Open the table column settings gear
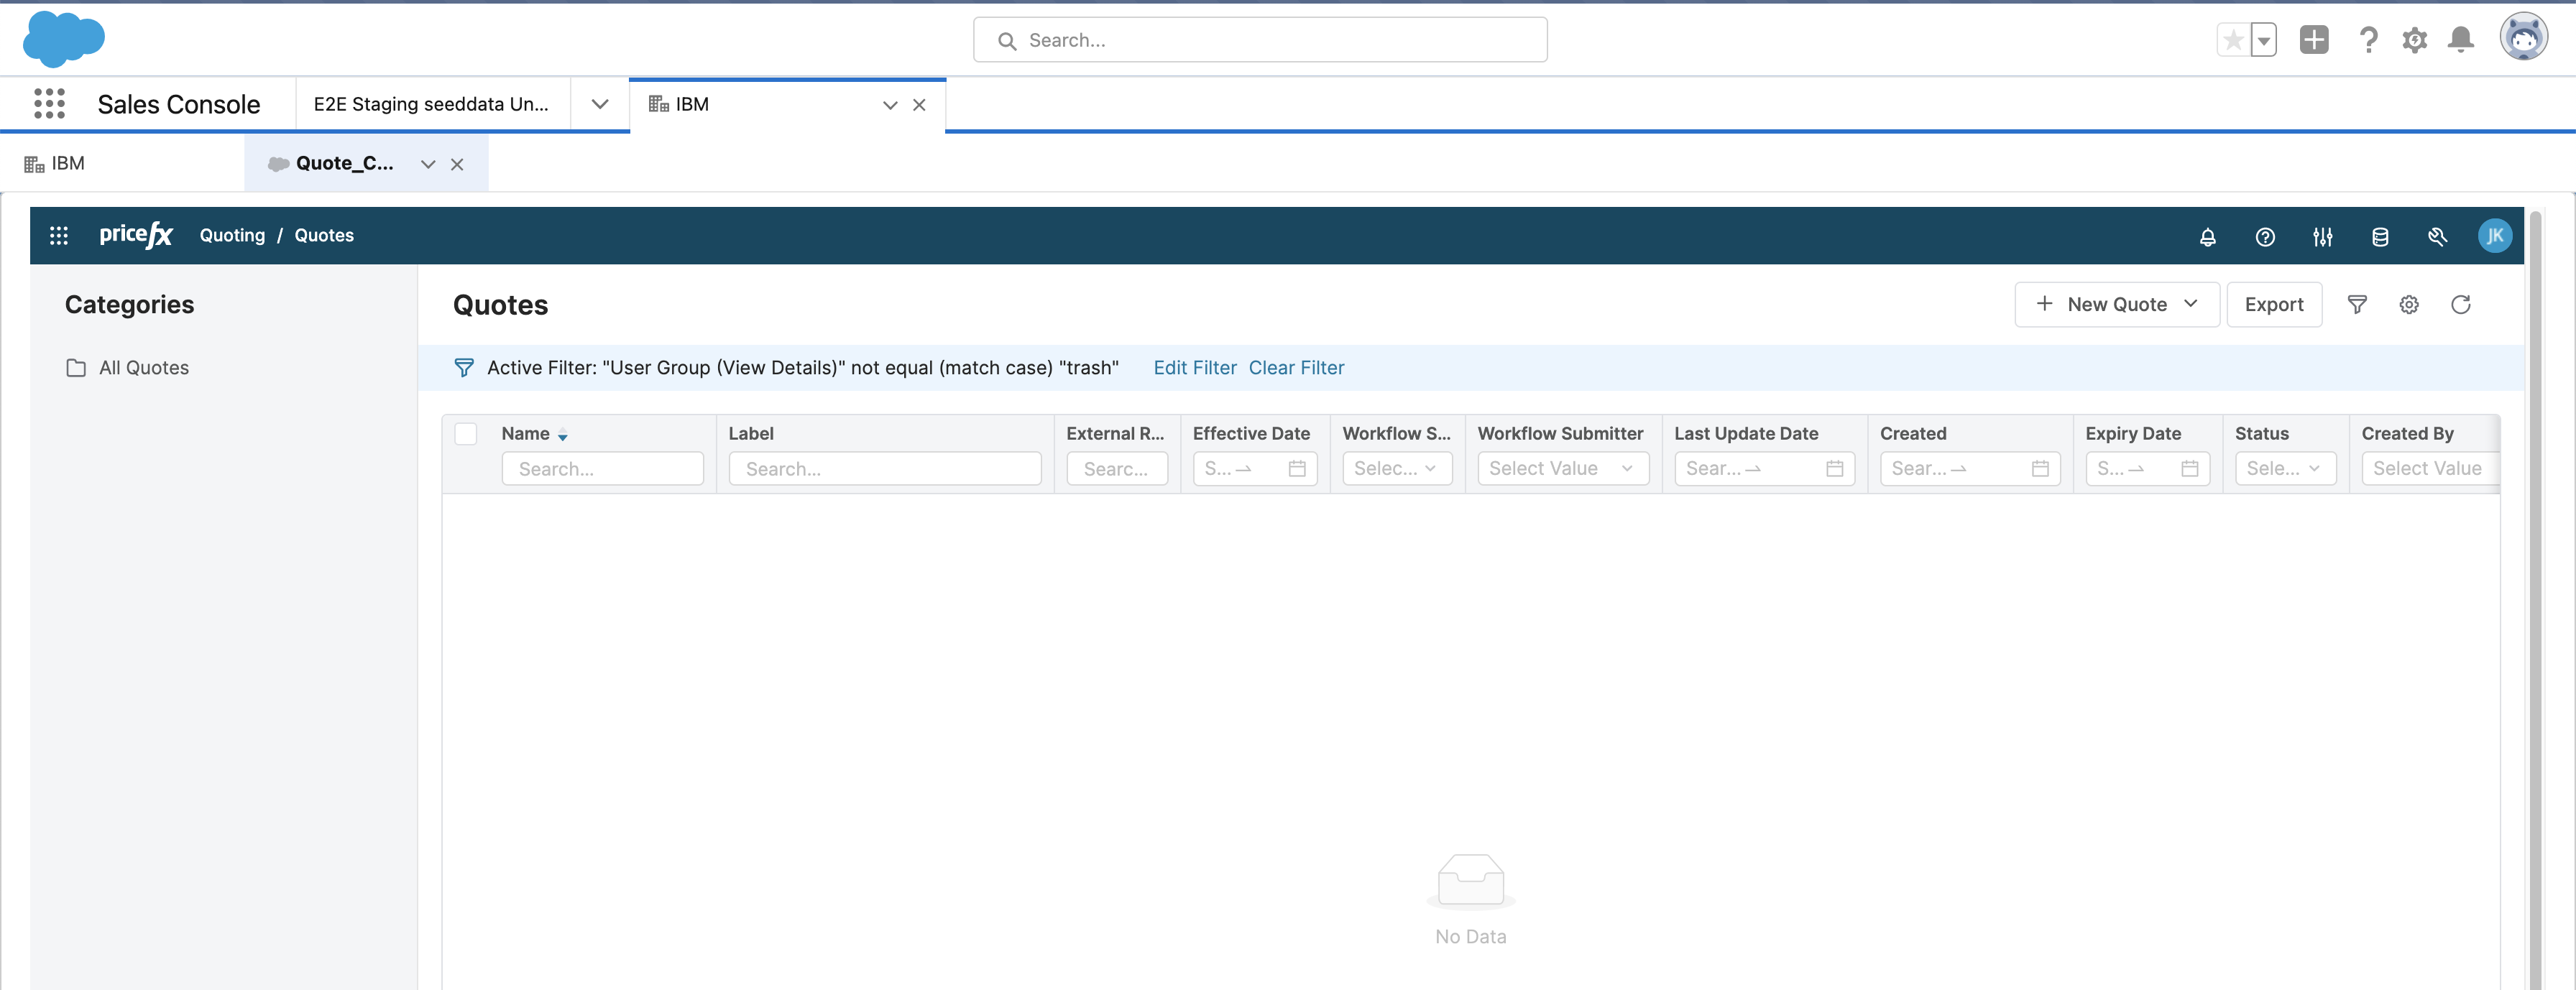2576x990 pixels. coord(2409,304)
